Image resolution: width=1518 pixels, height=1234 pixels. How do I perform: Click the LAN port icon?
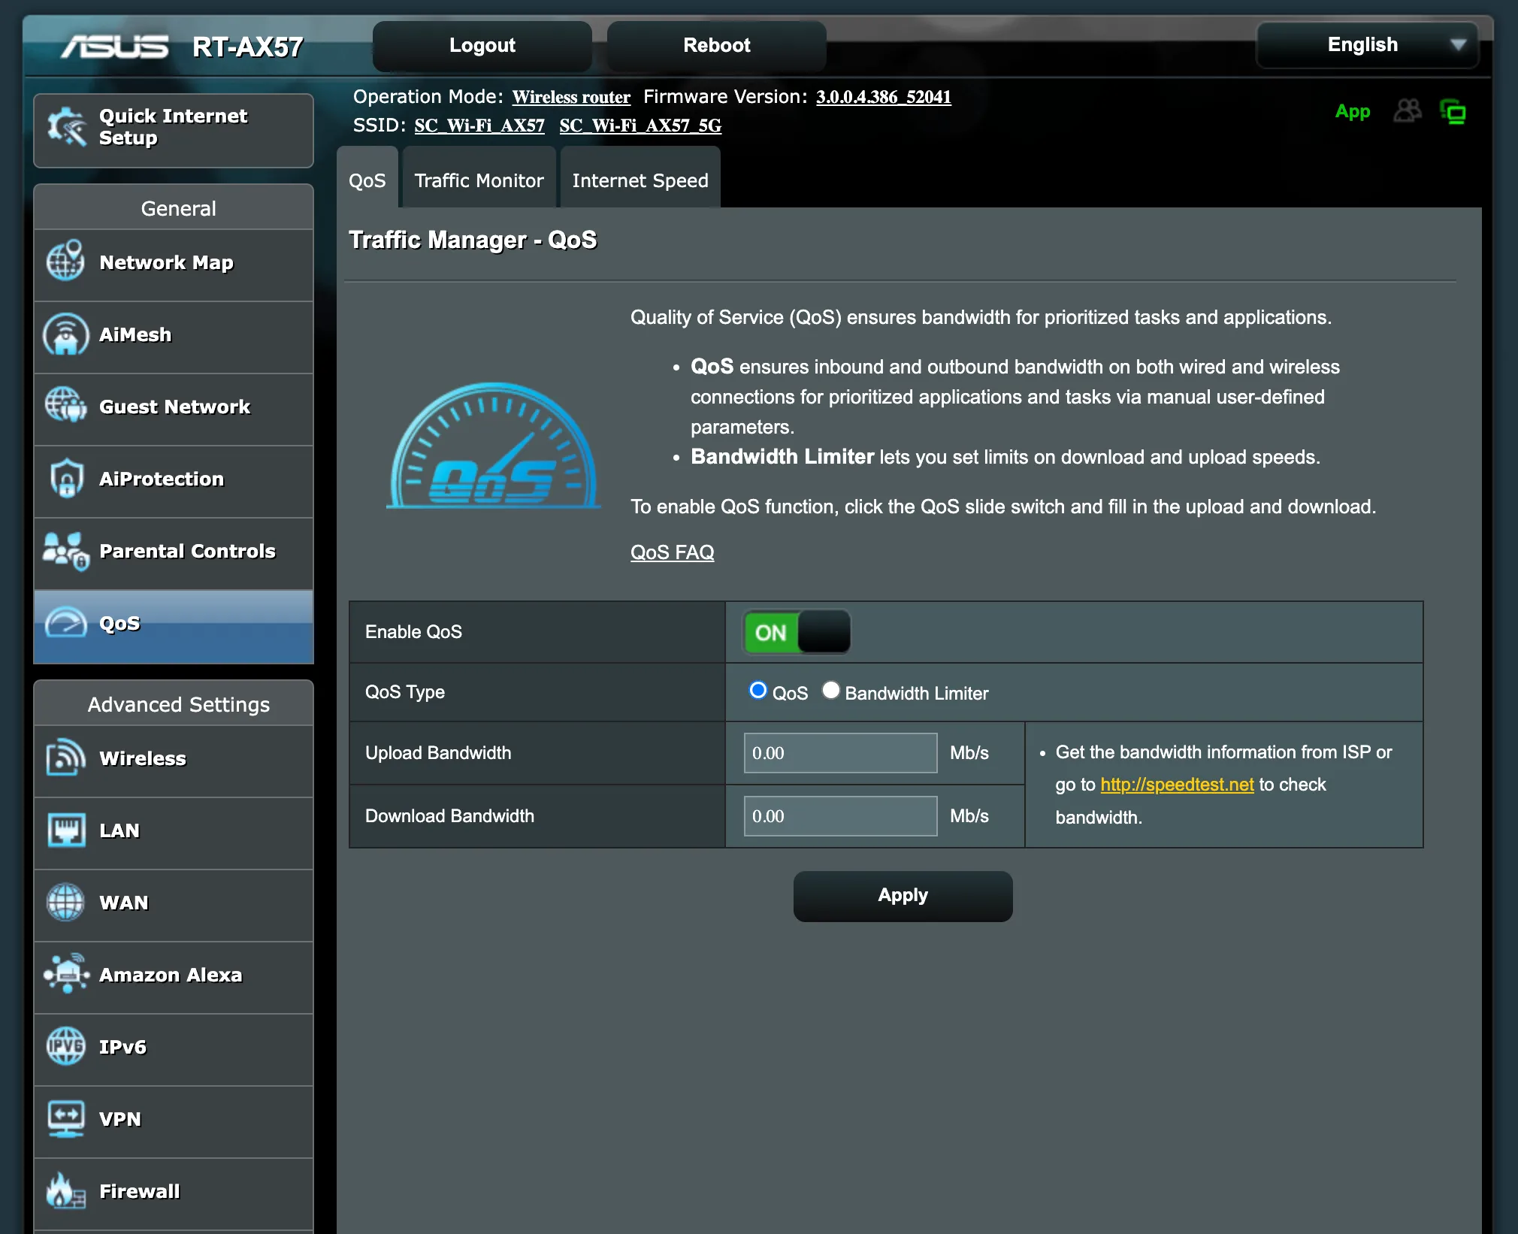(66, 830)
